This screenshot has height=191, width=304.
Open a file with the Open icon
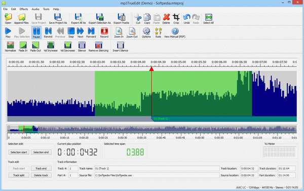click(8, 19)
